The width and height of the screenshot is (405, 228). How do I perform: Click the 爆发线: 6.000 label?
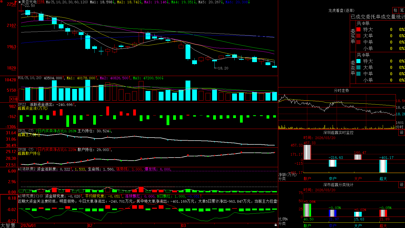pos(157,169)
